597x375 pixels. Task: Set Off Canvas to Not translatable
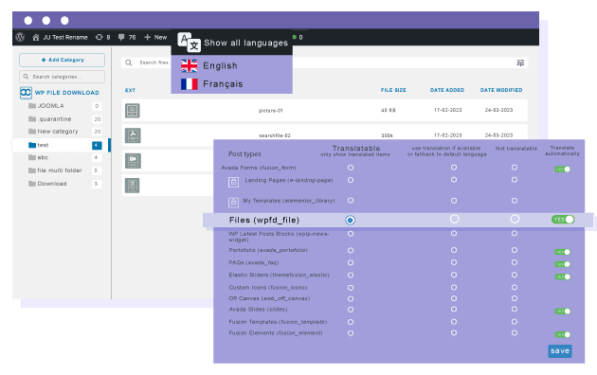(515, 298)
